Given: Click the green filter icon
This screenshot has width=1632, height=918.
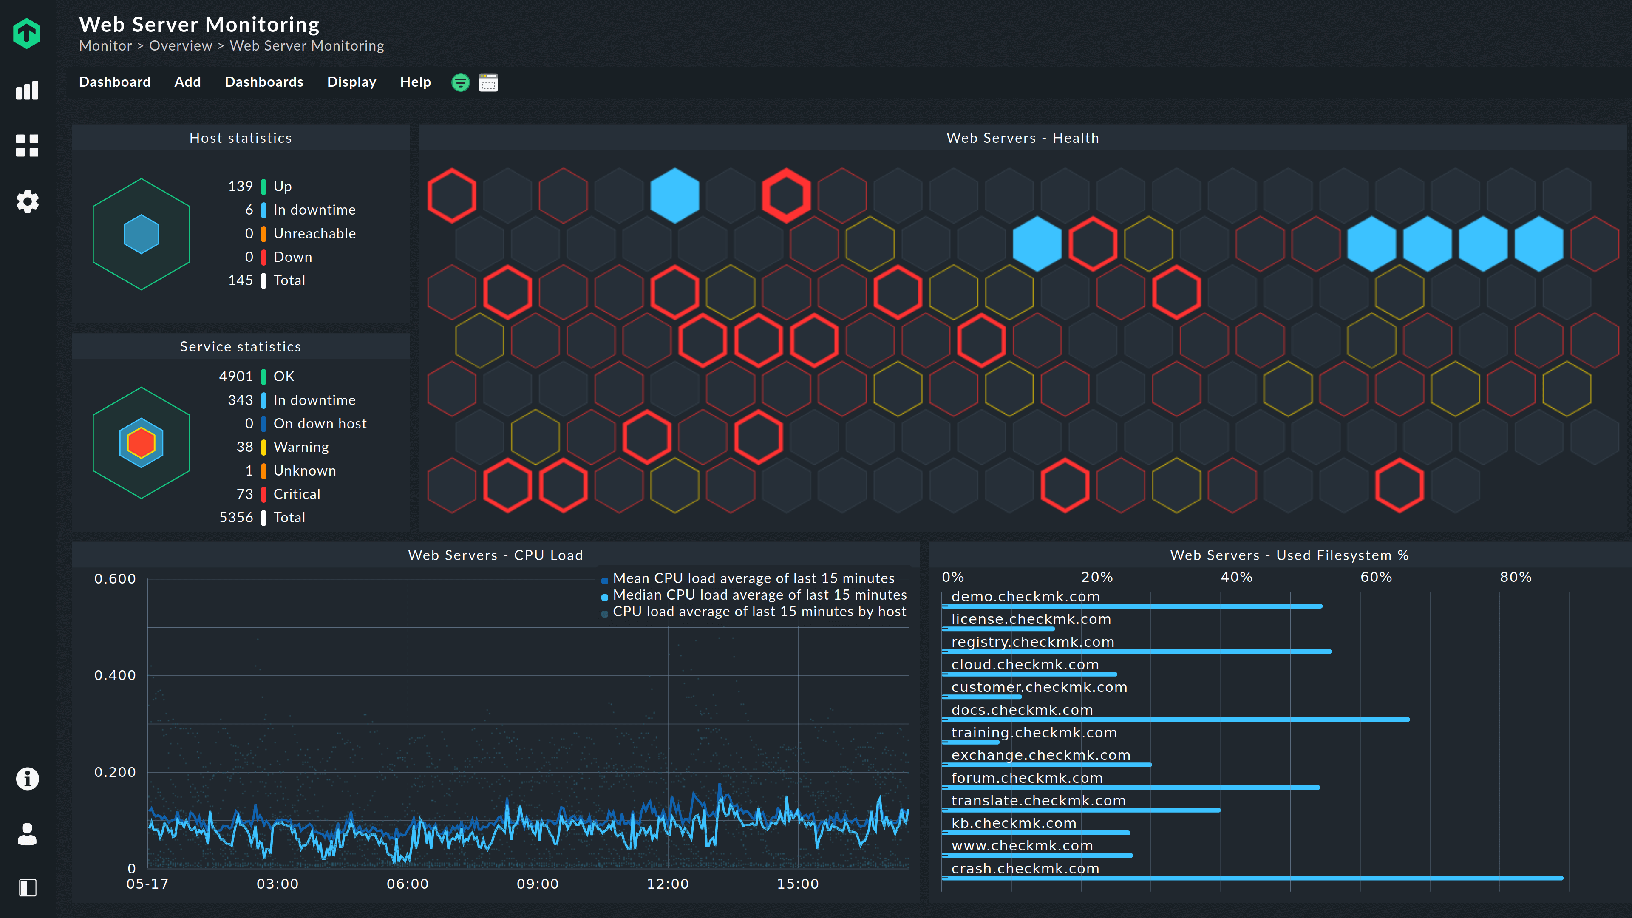Looking at the screenshot, I should click(461, 82).
